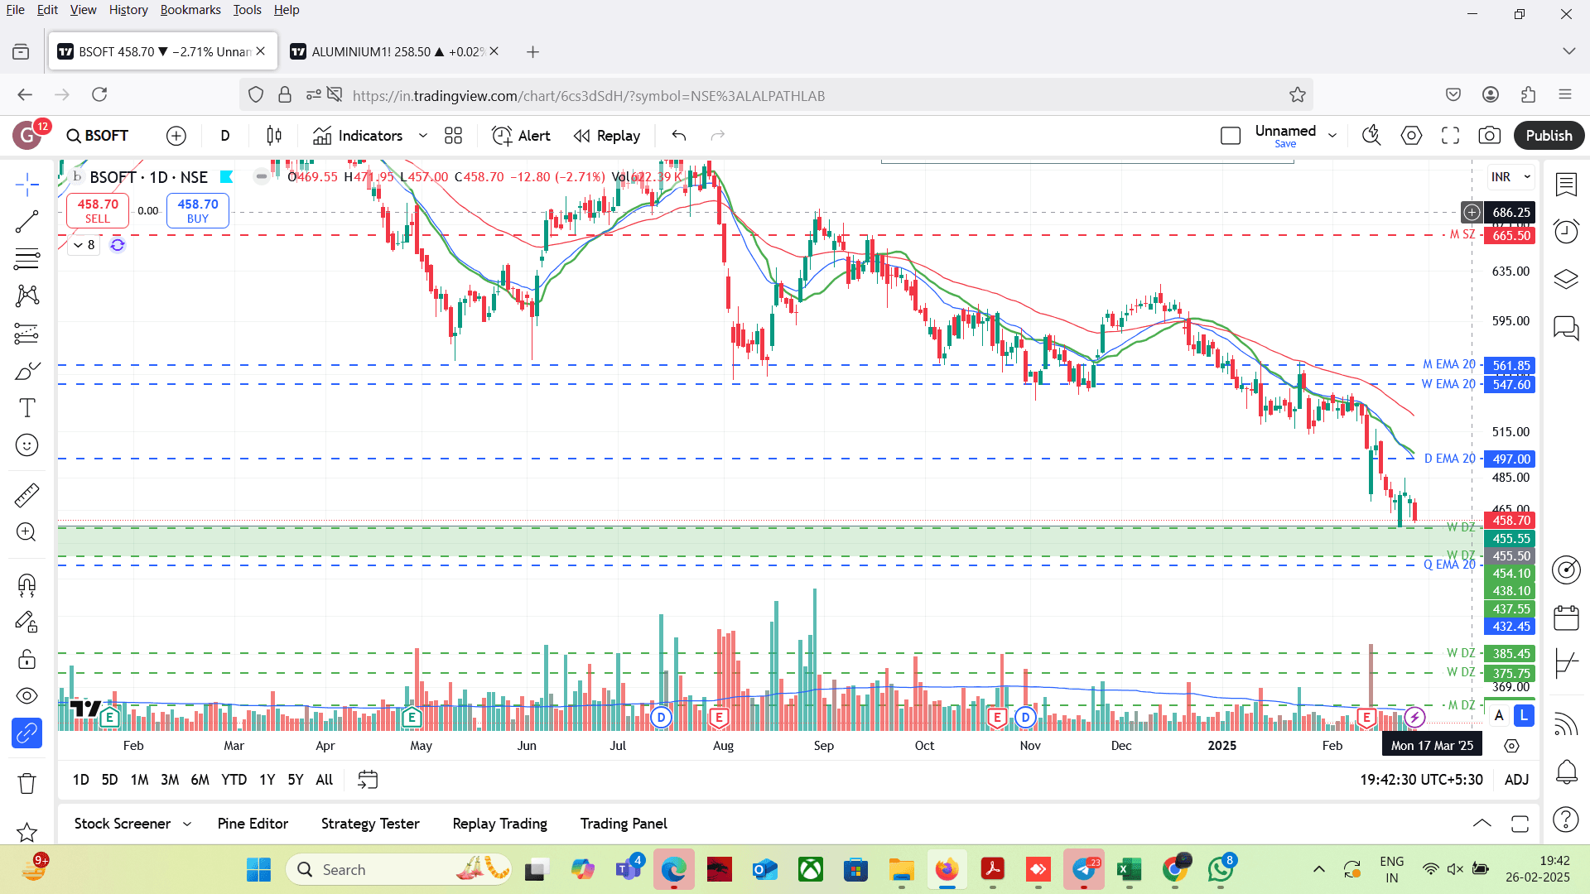
Task: Open the Pine Editor tab
Action: [253, 824]
